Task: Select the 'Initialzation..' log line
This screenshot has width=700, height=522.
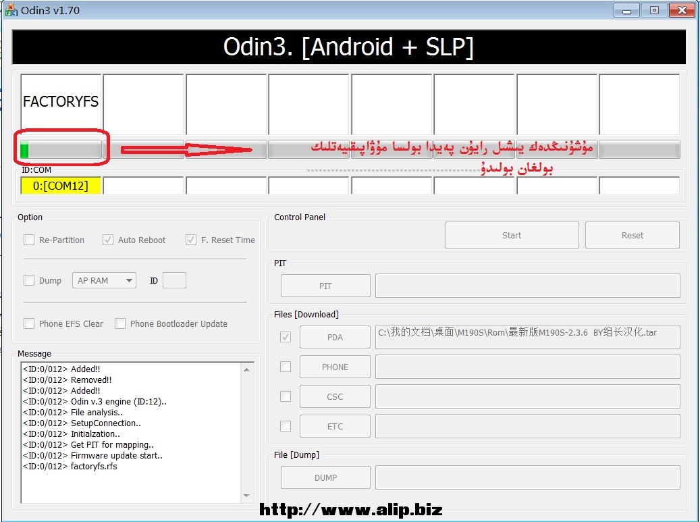Action: point(72,434)
